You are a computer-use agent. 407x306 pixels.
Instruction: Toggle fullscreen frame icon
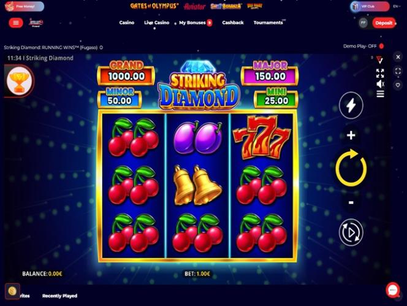398,71
